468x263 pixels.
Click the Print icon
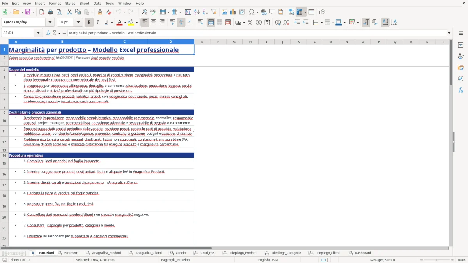coord(50,12)
